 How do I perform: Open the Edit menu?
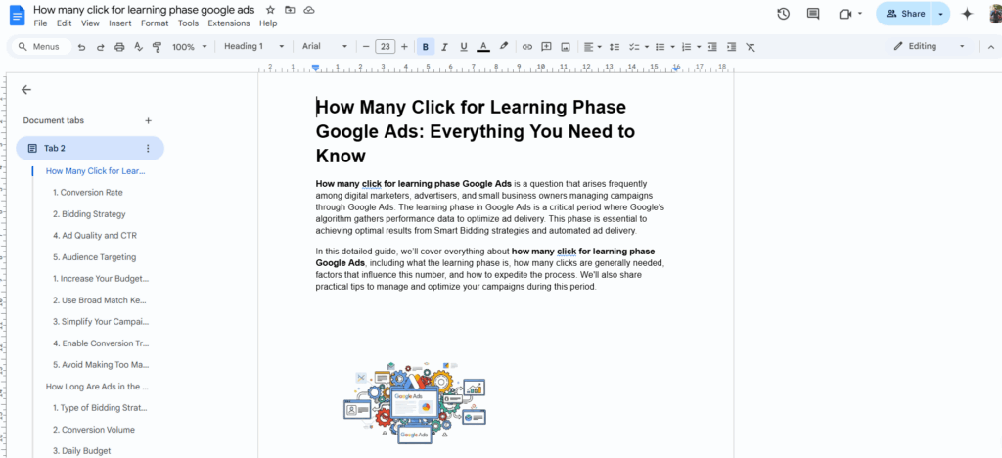click(64, 23)
